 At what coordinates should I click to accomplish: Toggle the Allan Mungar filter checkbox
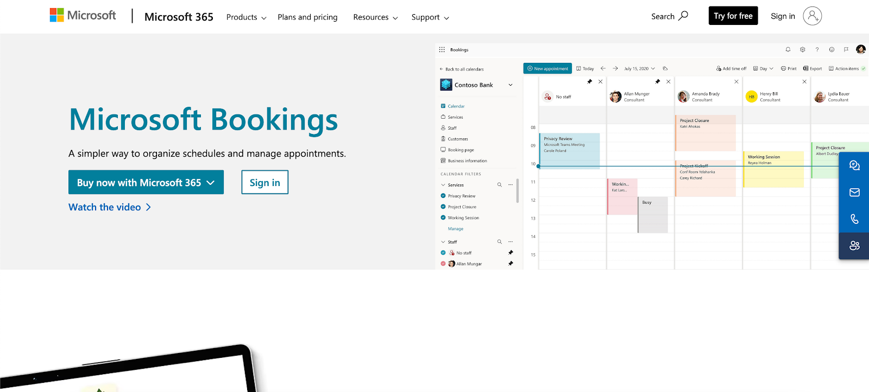tap(443, 264)
